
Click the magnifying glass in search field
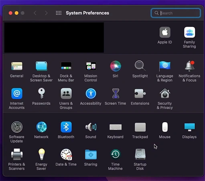pos(156,13)
